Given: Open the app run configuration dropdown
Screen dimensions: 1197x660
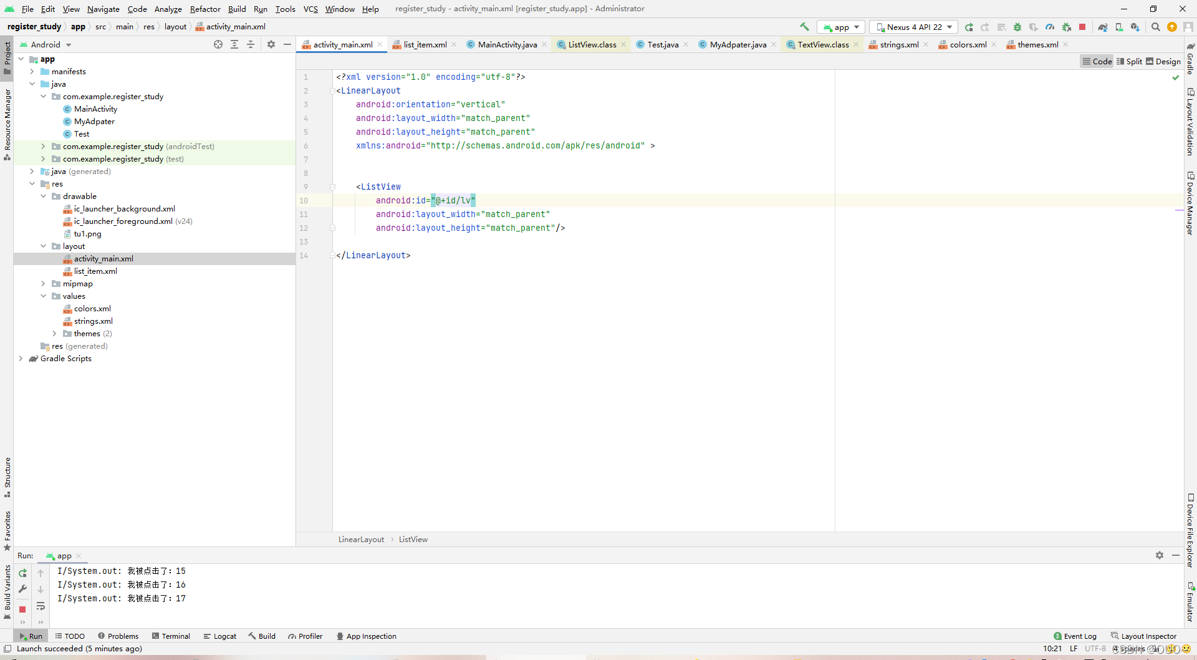Looking at the screenshot, I should (841, 27).
